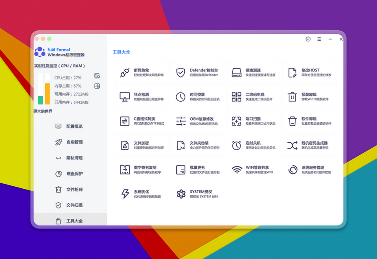The image size is (377, 259).
Task: Open 定时关机 scheduled shutdown tool
Action: [x=252, y=145]
